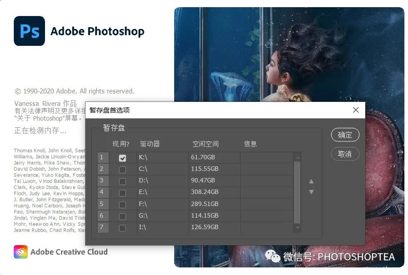Enable the G:\ drive as scratch disk
The image size is (408, 275).
tap(122, 216)
